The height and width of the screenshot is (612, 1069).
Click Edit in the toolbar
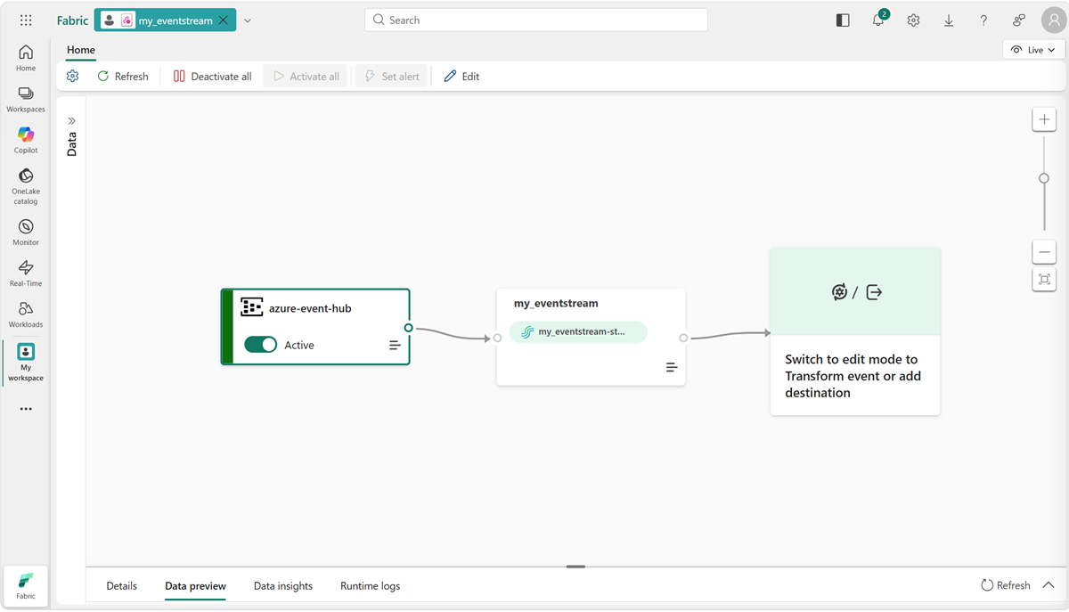461,77
